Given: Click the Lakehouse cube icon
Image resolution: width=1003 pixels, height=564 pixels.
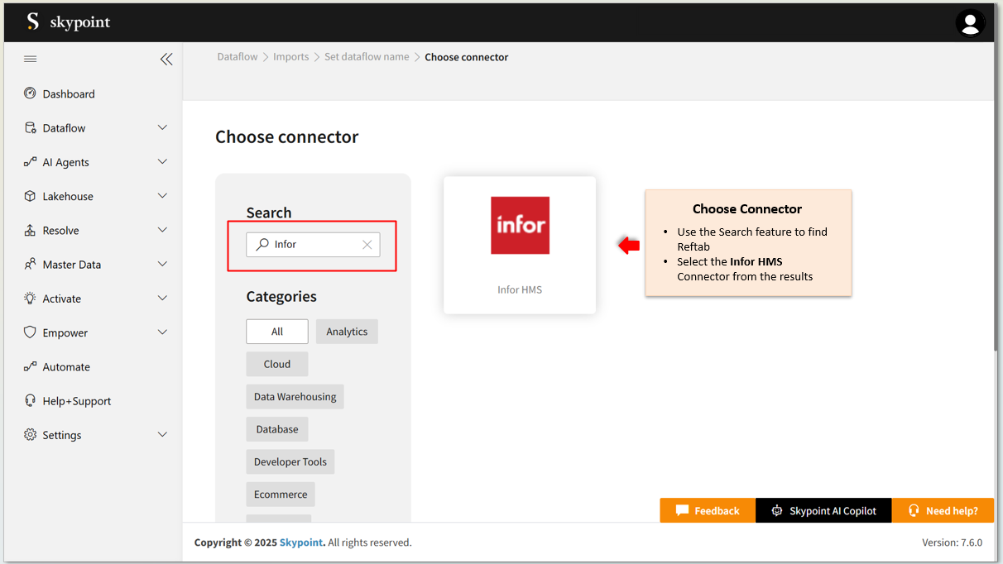Looking at the screenshot, I should [31, 196].
